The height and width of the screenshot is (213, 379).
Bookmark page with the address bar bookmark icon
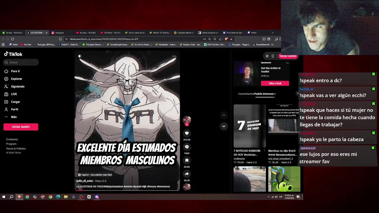(x=60, y=39)
